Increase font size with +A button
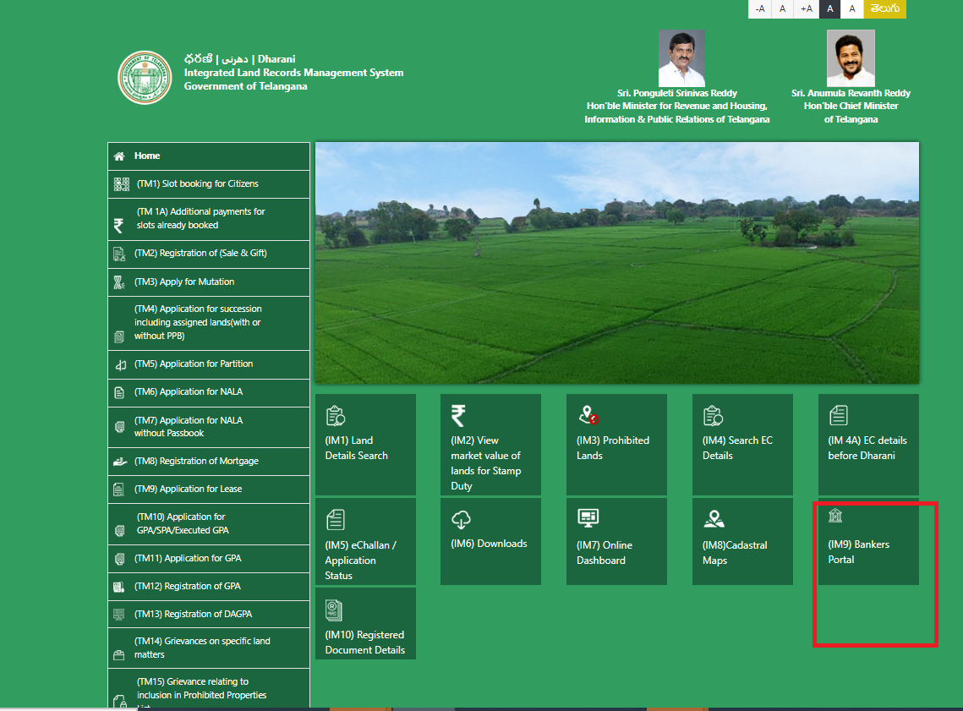Viewport: 963px width, 711px height. pyautogui.click(x=806, y=8)
